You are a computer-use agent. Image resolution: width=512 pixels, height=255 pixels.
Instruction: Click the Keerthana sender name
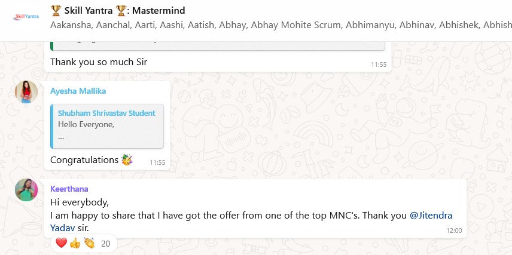(69, 189)
